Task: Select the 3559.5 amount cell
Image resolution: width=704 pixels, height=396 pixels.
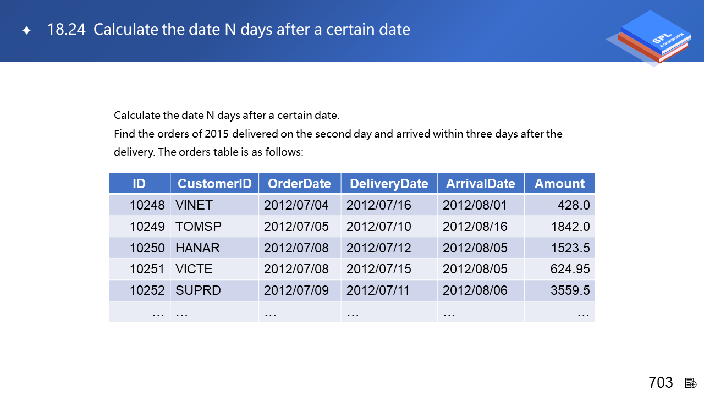Action: 570,290
